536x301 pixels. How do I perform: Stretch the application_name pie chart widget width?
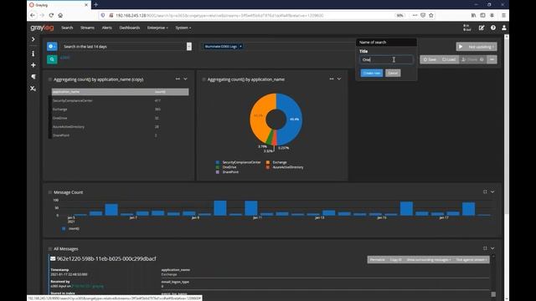coord(332,79)
